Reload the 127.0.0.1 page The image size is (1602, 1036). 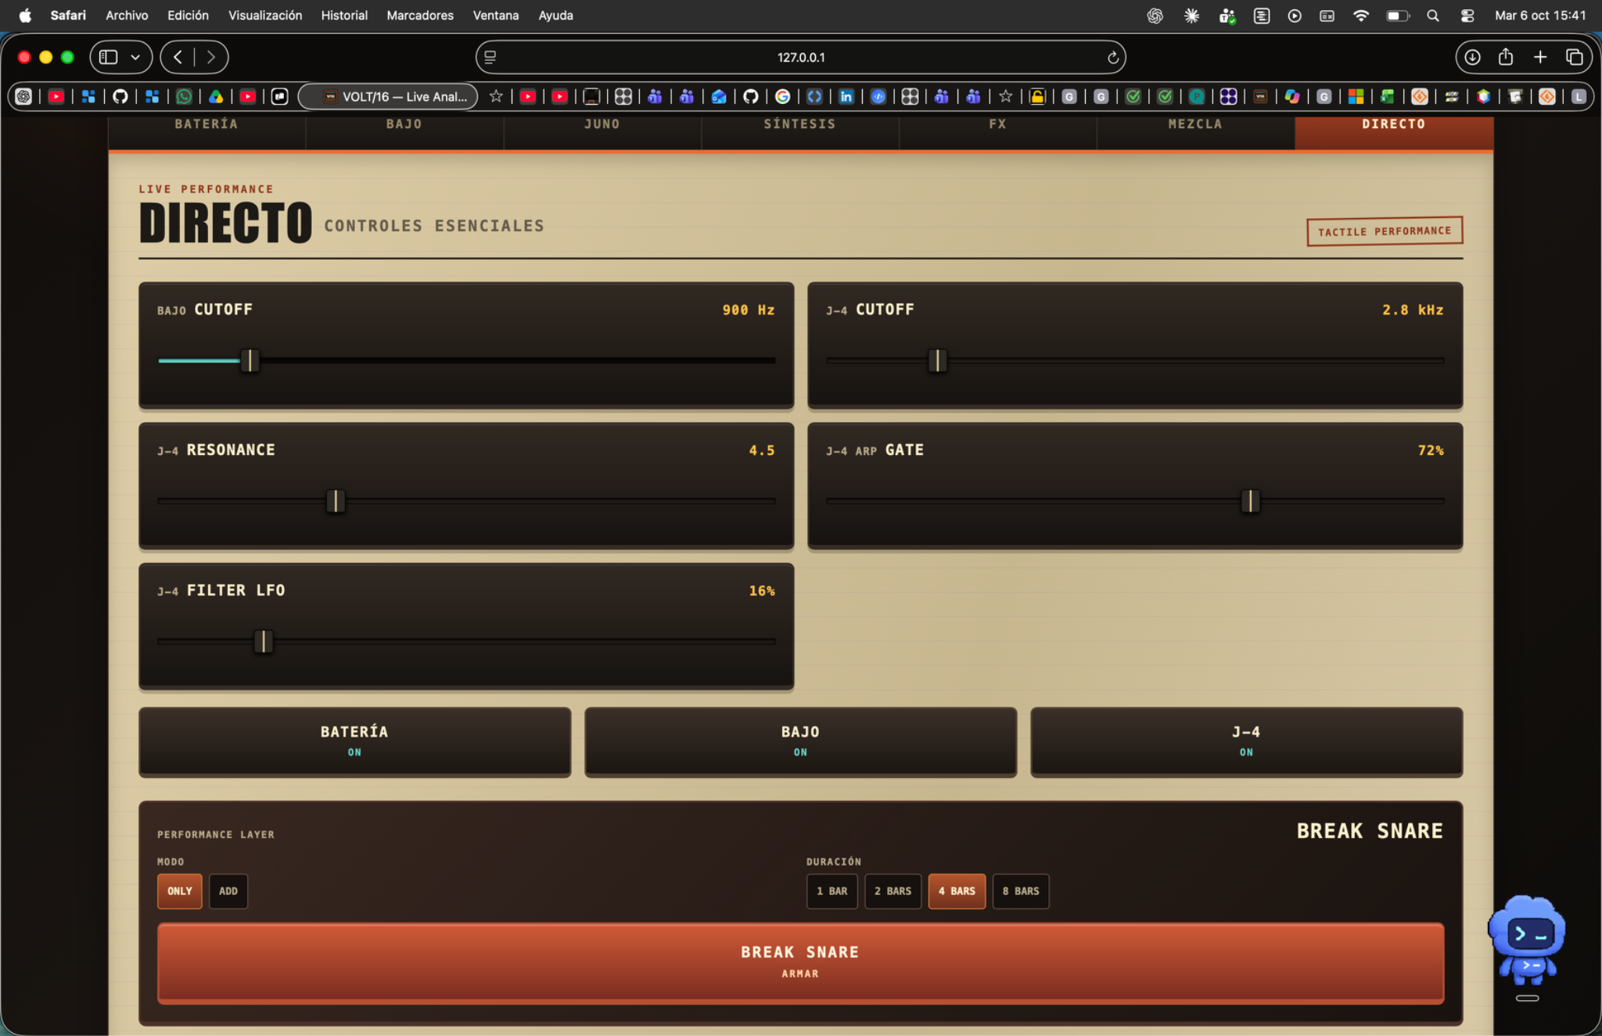pyautogui.click(x=1112, y=57)
